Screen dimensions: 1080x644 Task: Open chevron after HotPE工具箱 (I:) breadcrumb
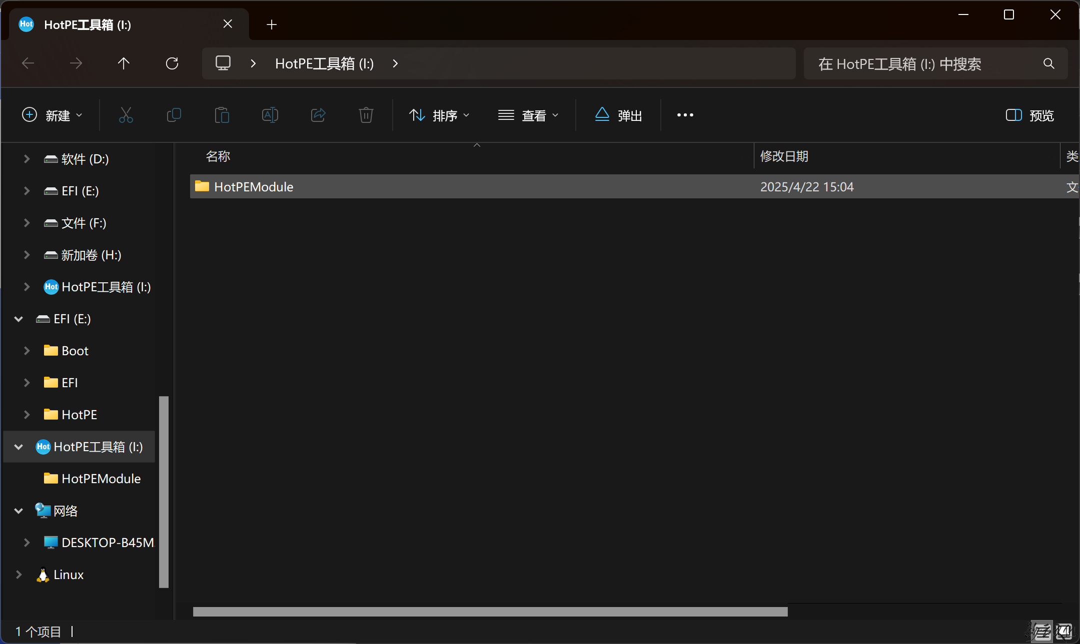[395, 63]
